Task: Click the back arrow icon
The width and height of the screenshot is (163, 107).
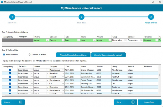Action: point(133,102)
